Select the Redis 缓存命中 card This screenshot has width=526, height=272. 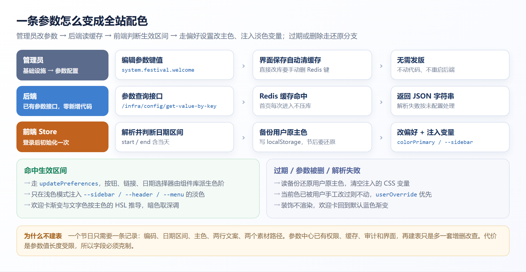(x=312, y=101)
